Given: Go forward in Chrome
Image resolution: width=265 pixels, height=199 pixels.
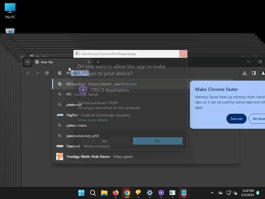Looking at the screenshot, I should [x=38, y=73].
